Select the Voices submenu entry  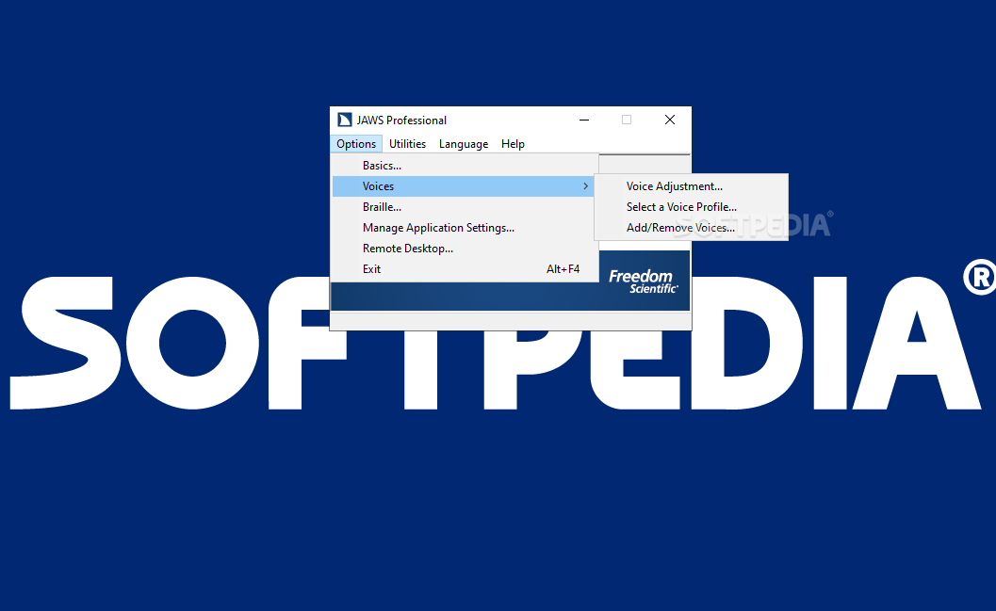(465, 186)
